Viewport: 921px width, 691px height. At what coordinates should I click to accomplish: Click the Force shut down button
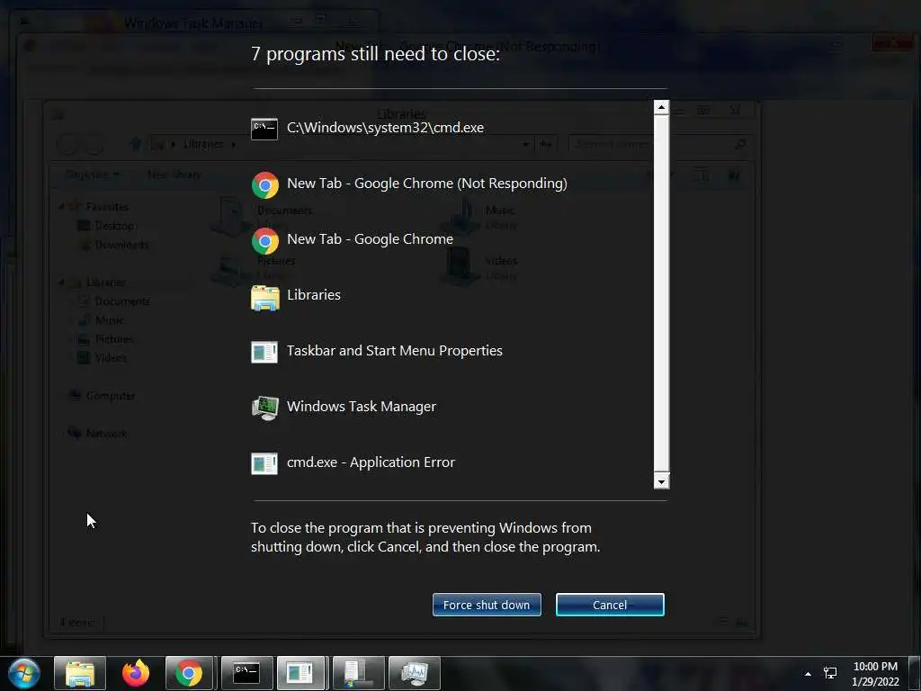tap(487, 605)
